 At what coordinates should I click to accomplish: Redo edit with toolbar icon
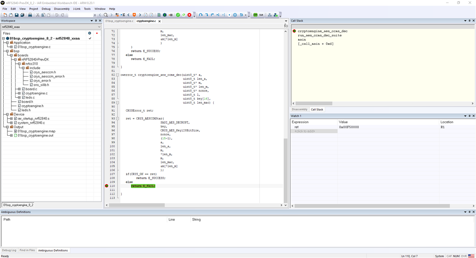point(63,15)
